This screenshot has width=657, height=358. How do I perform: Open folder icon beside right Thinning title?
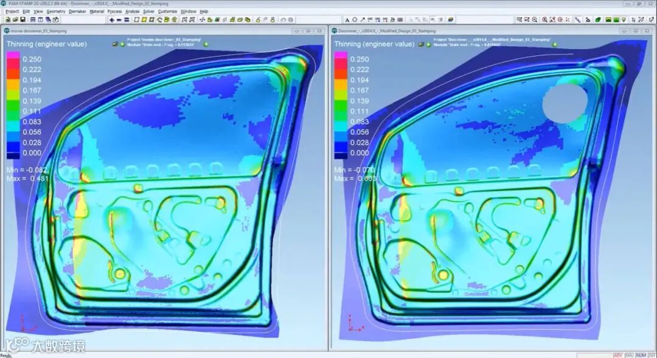(421, 44)
